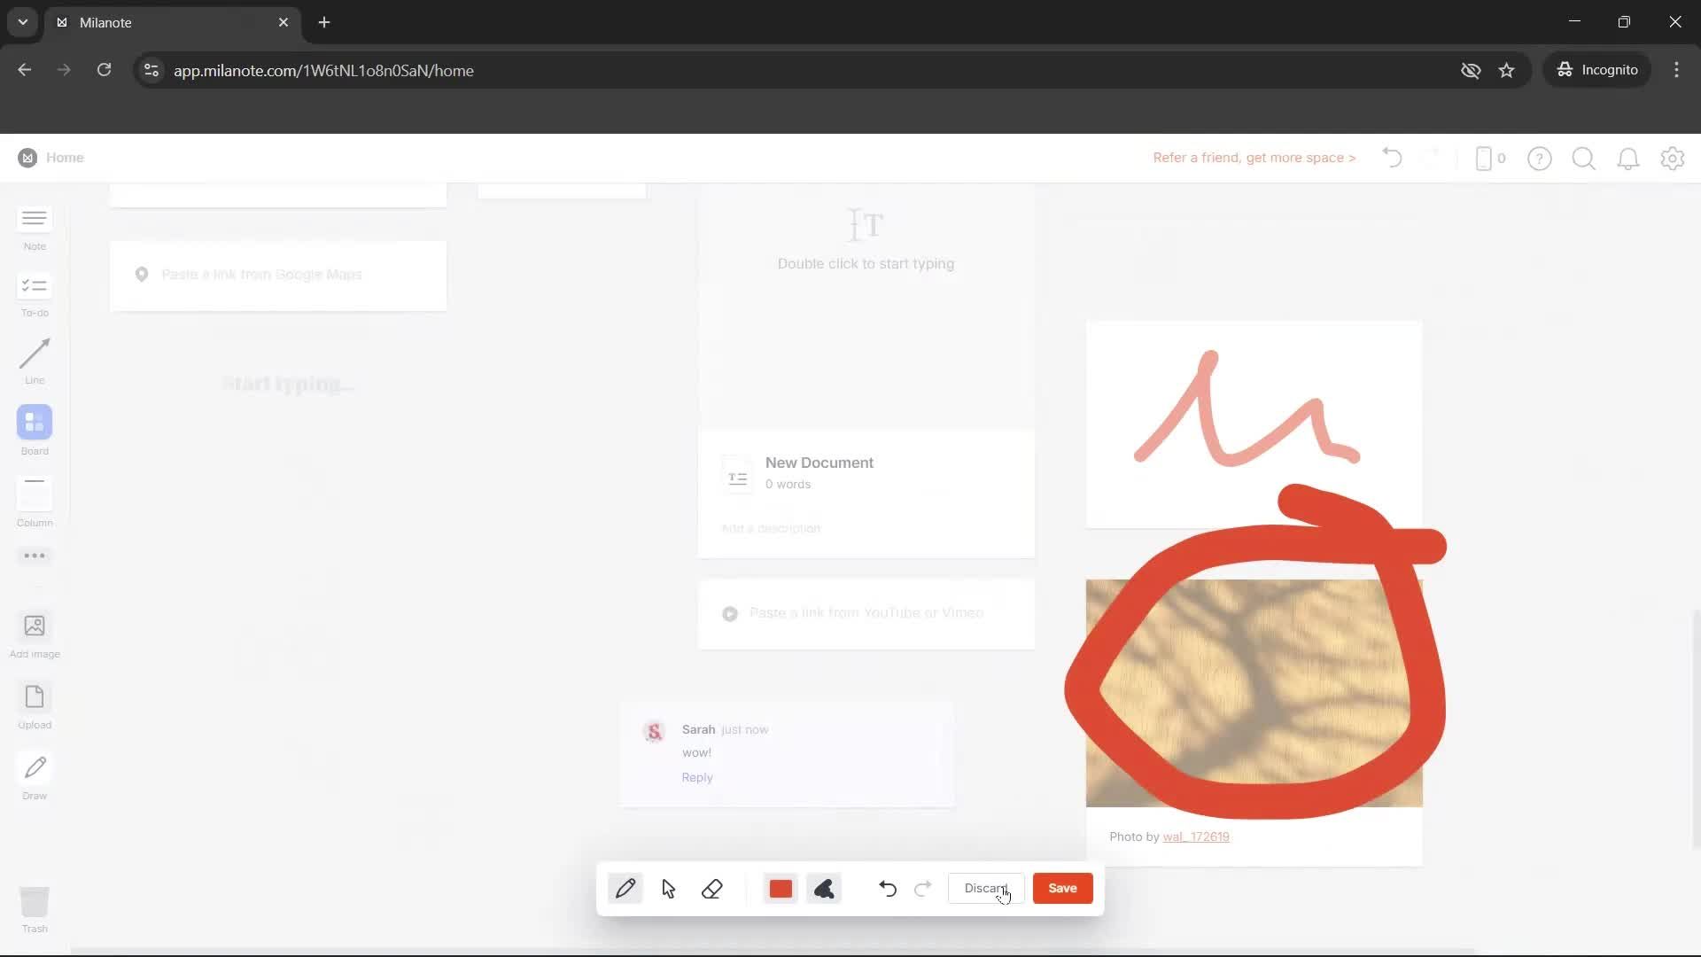Viewport: 1701px width, 957px height.
Task: Toggle the marker brush tool
Action: click(824, 889)
